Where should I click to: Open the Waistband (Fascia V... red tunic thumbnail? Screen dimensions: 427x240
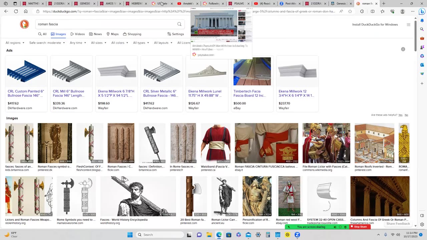(x=216, y=143)
